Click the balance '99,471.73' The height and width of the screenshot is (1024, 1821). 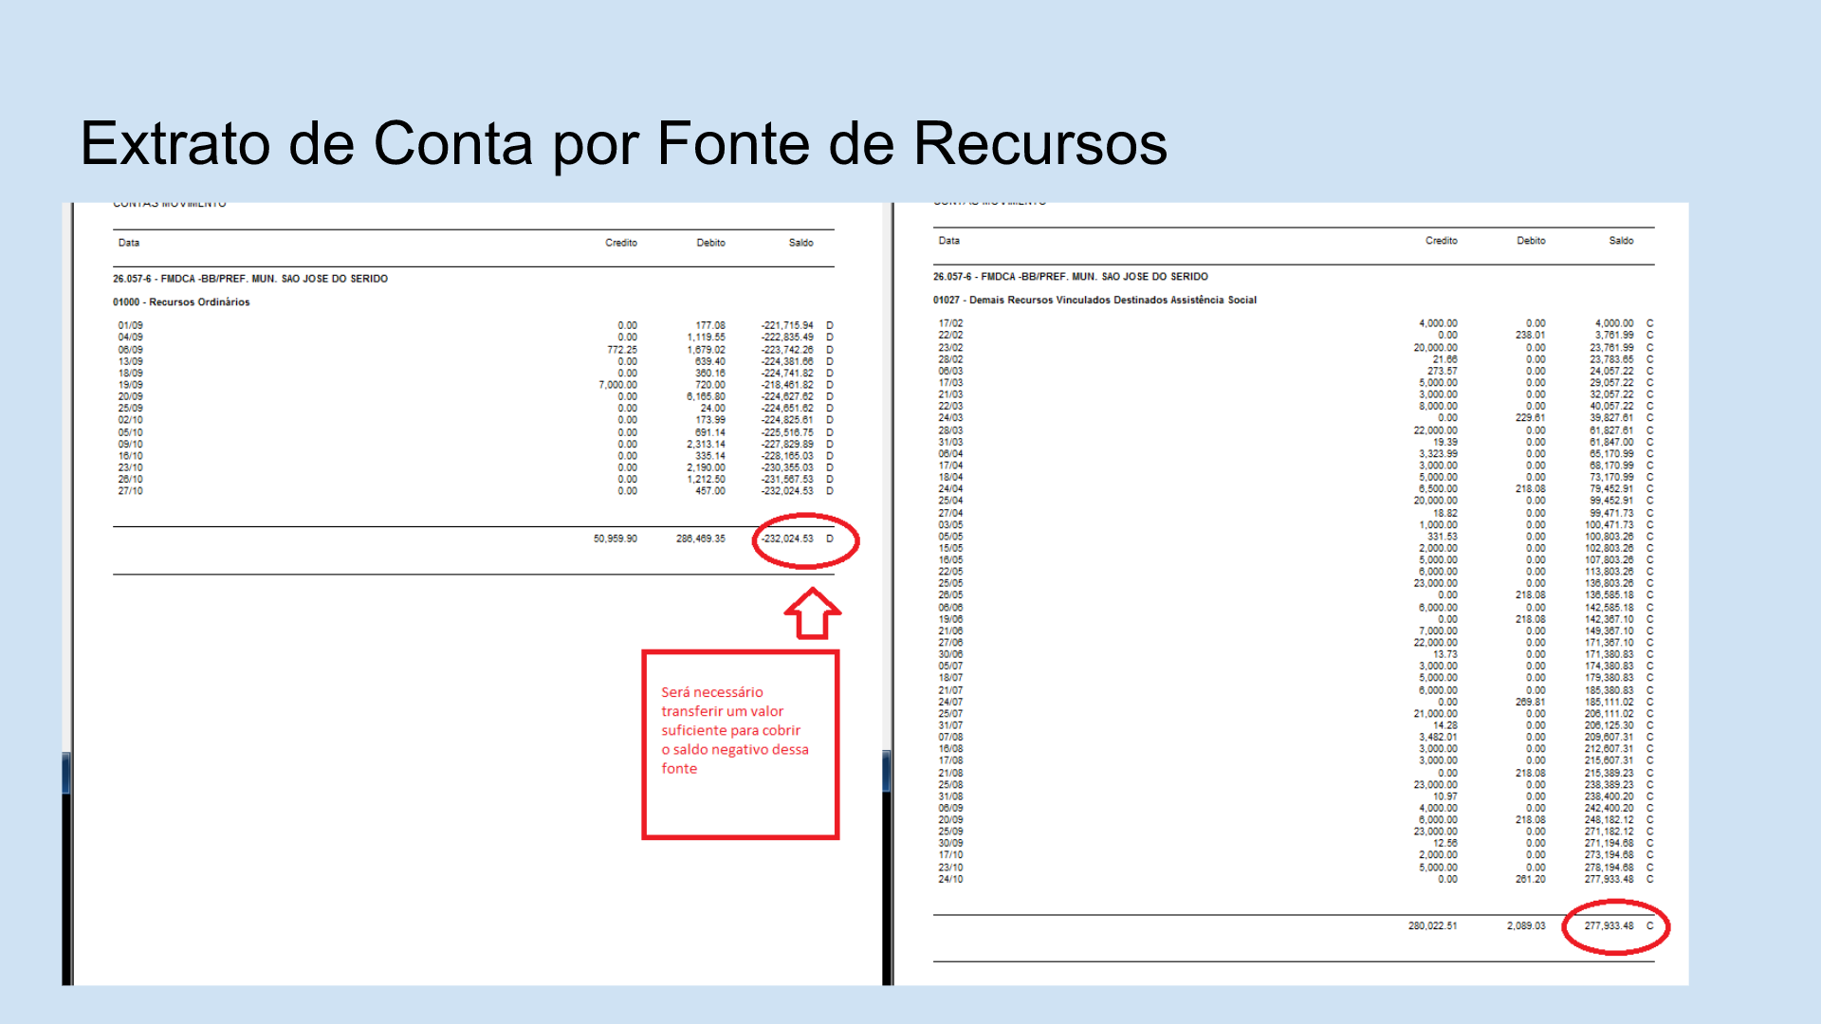1612,513
